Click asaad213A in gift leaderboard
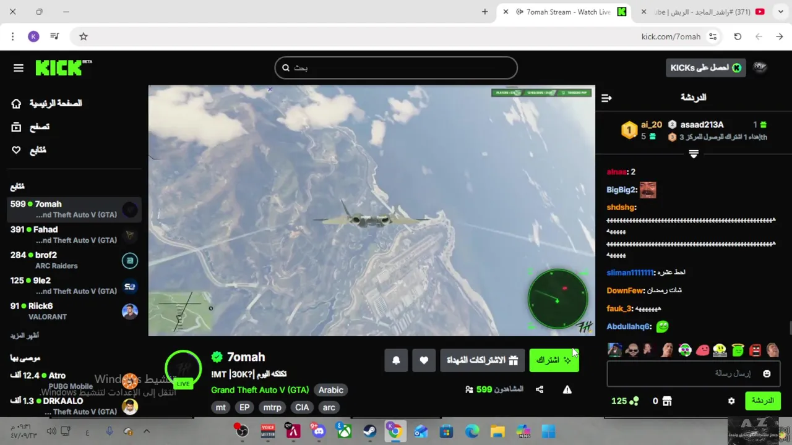 coord(702,125)
